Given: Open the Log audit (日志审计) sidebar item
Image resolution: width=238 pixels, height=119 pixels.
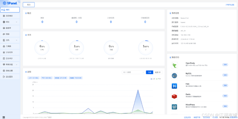Looking at the screenshot, I should click(10, 58).
